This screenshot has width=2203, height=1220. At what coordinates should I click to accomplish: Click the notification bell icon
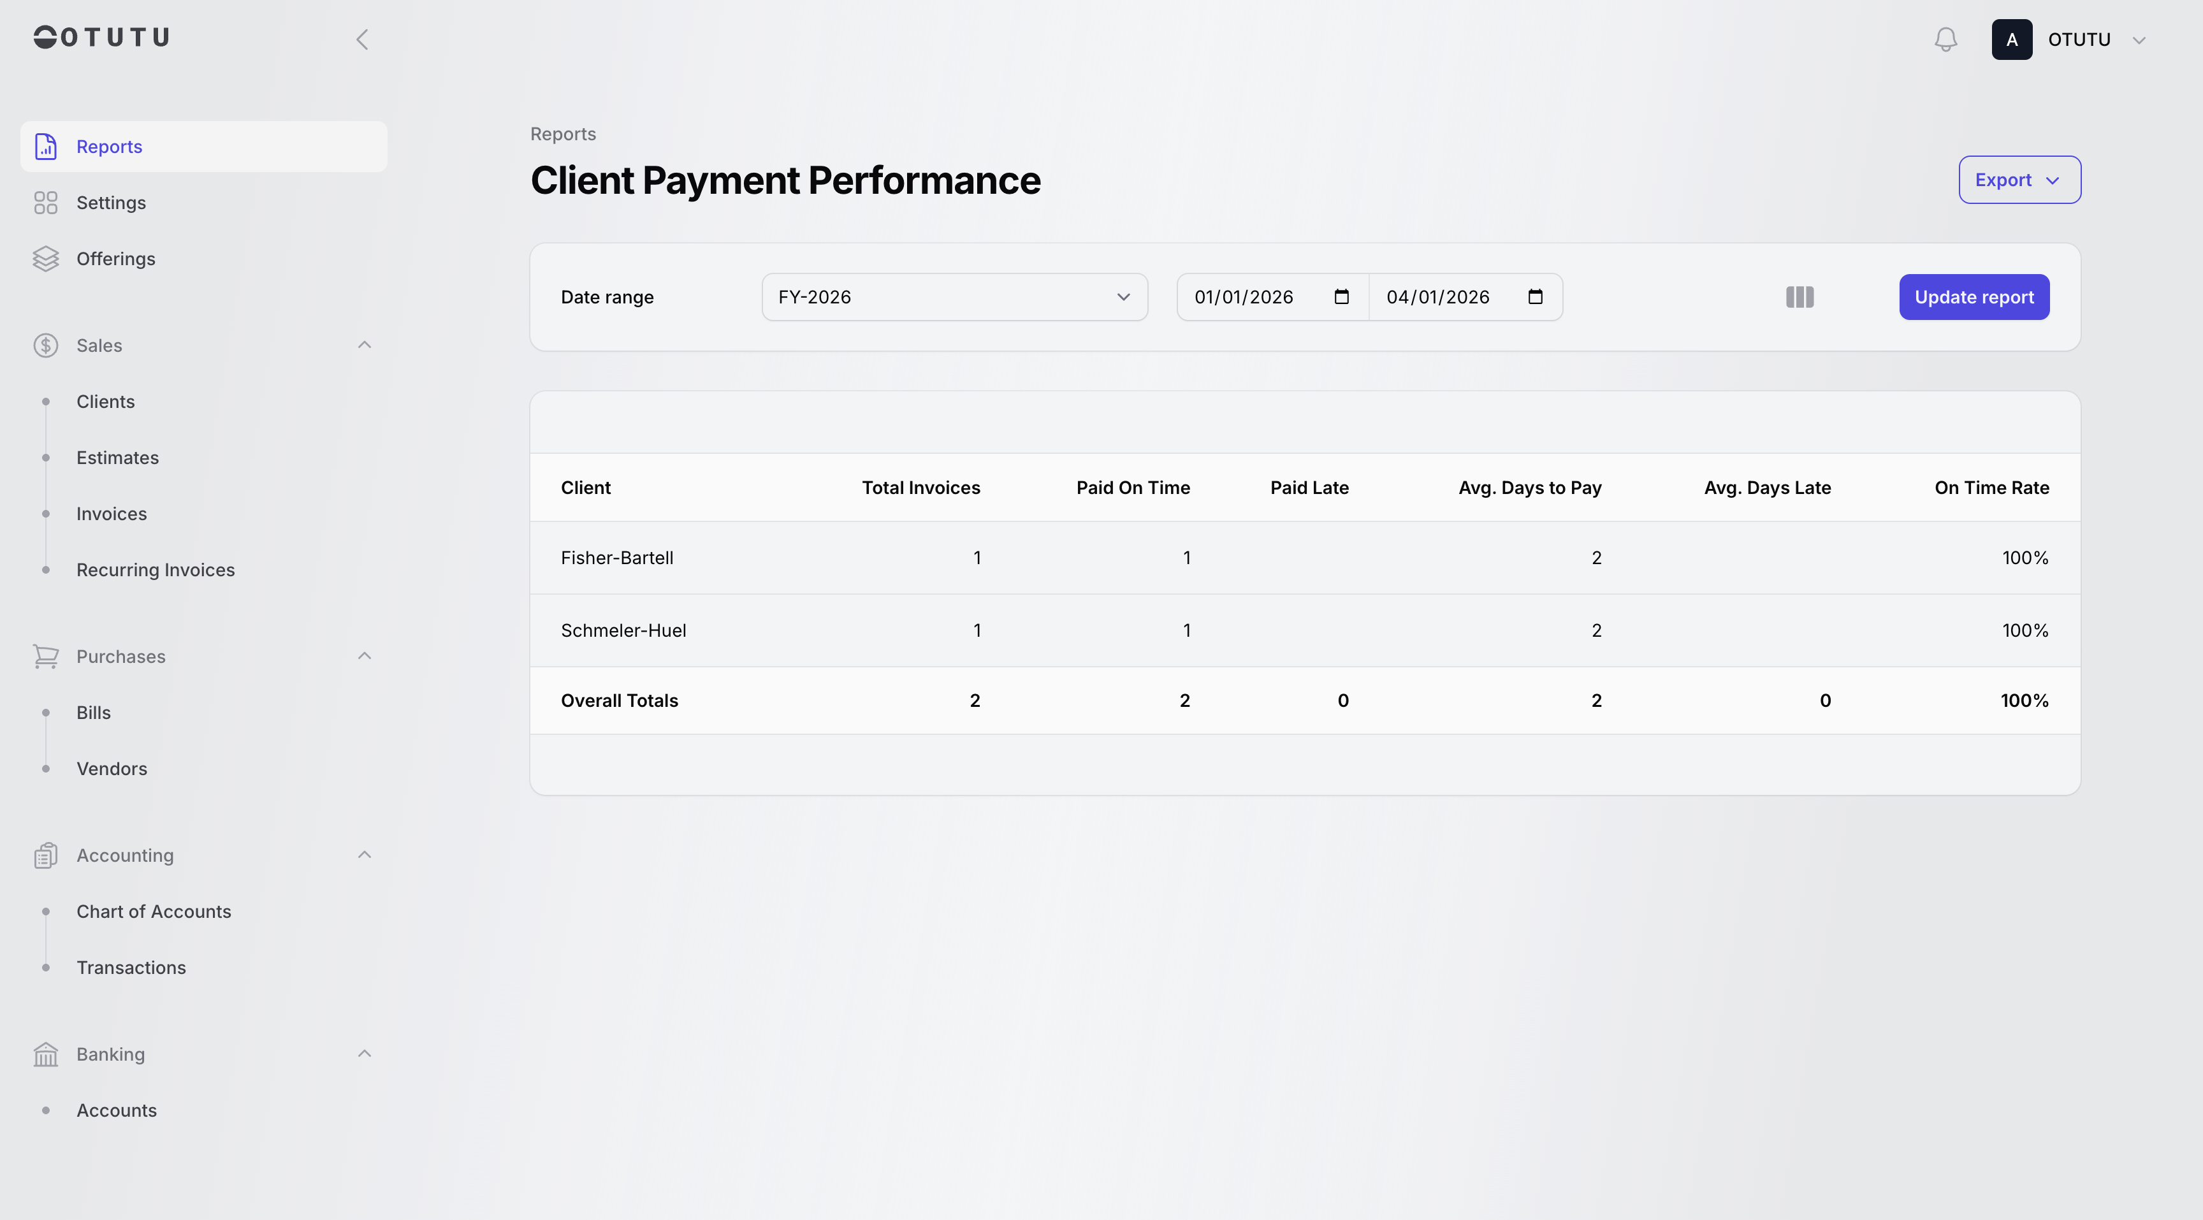pyautogui.click(x=1945, y=40)
